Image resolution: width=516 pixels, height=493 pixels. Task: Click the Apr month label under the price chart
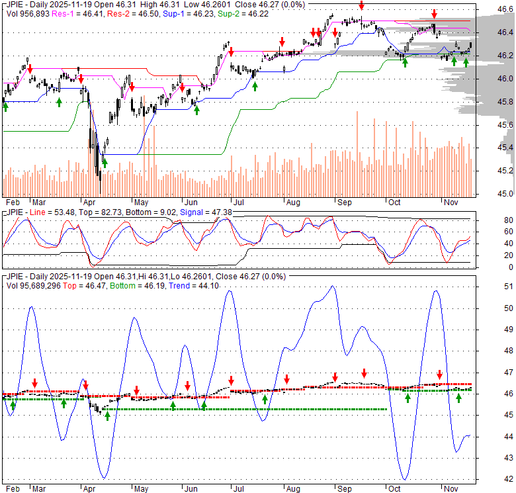click(x=89, y=202)
